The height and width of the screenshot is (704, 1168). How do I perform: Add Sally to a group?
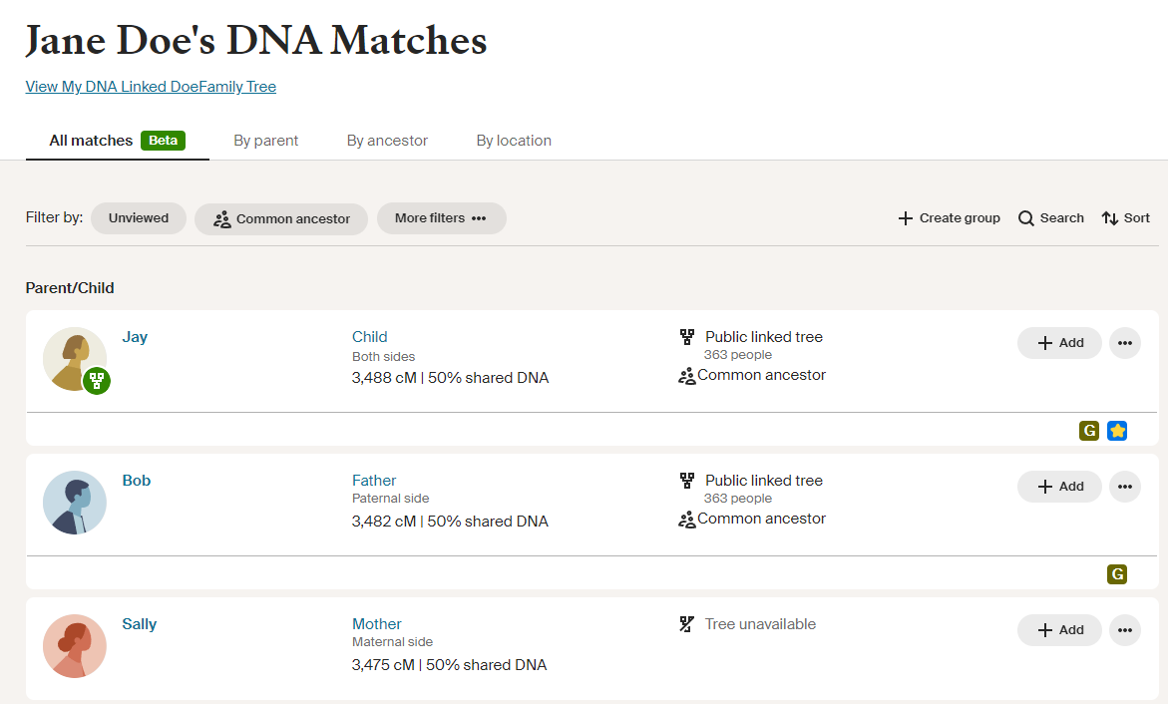[1059, 630]
